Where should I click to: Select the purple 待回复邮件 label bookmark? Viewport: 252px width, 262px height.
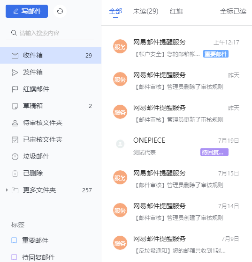pyautogui.click(x=14, y=257)
